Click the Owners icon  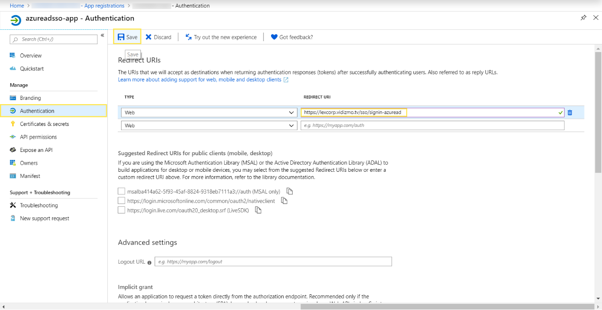tap(13, 163)
